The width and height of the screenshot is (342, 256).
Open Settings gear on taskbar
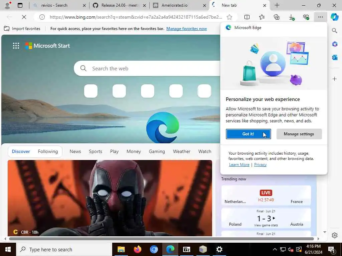tap(219, 249)
